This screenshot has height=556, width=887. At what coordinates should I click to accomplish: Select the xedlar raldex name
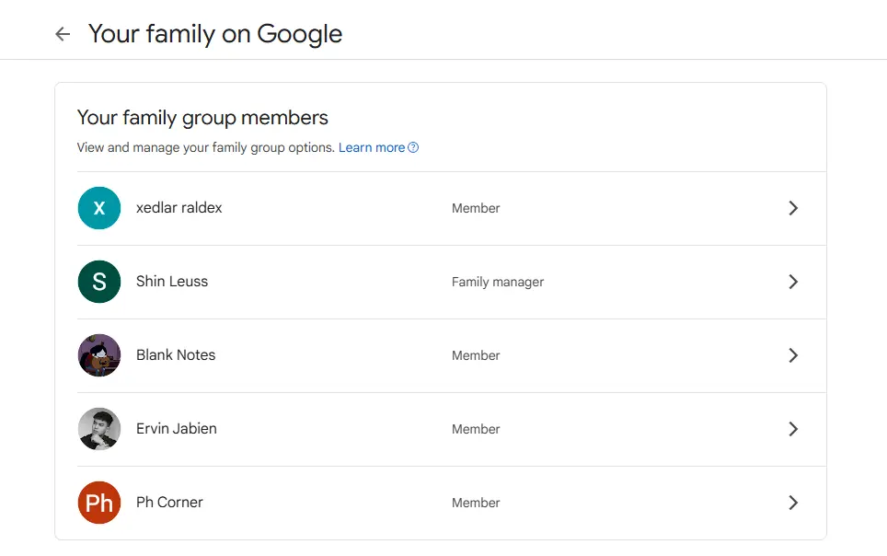[179, 208]
